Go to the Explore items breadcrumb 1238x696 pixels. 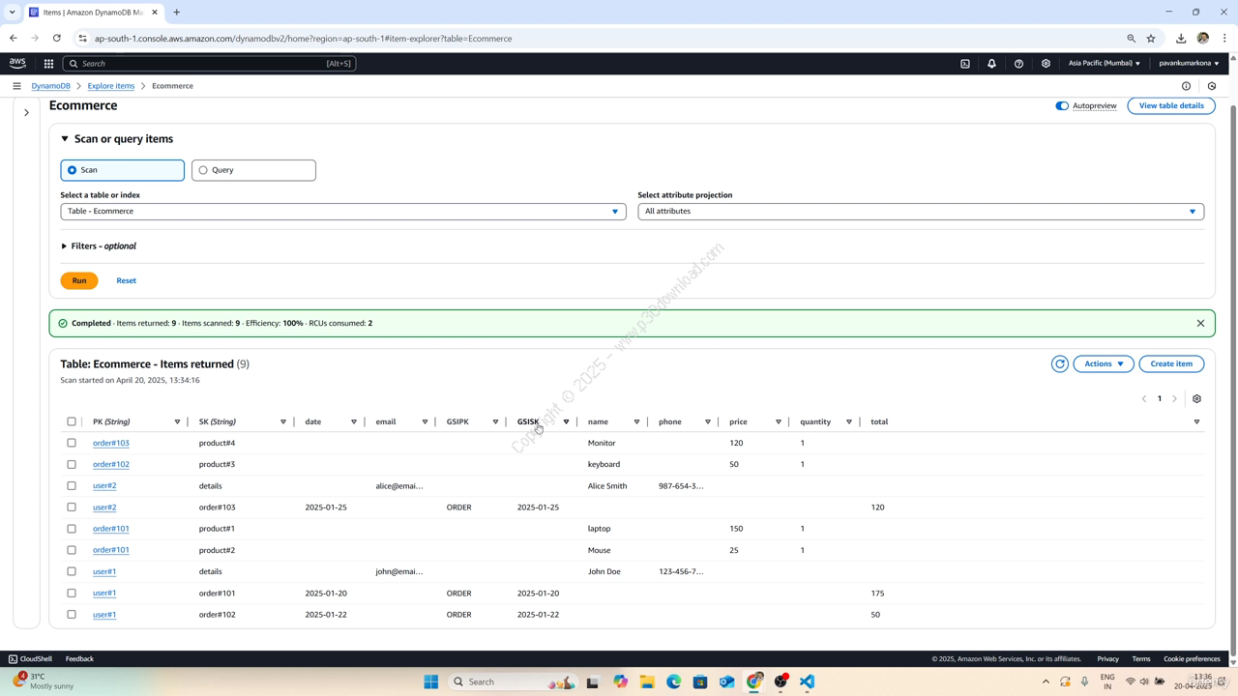point(111,86)
